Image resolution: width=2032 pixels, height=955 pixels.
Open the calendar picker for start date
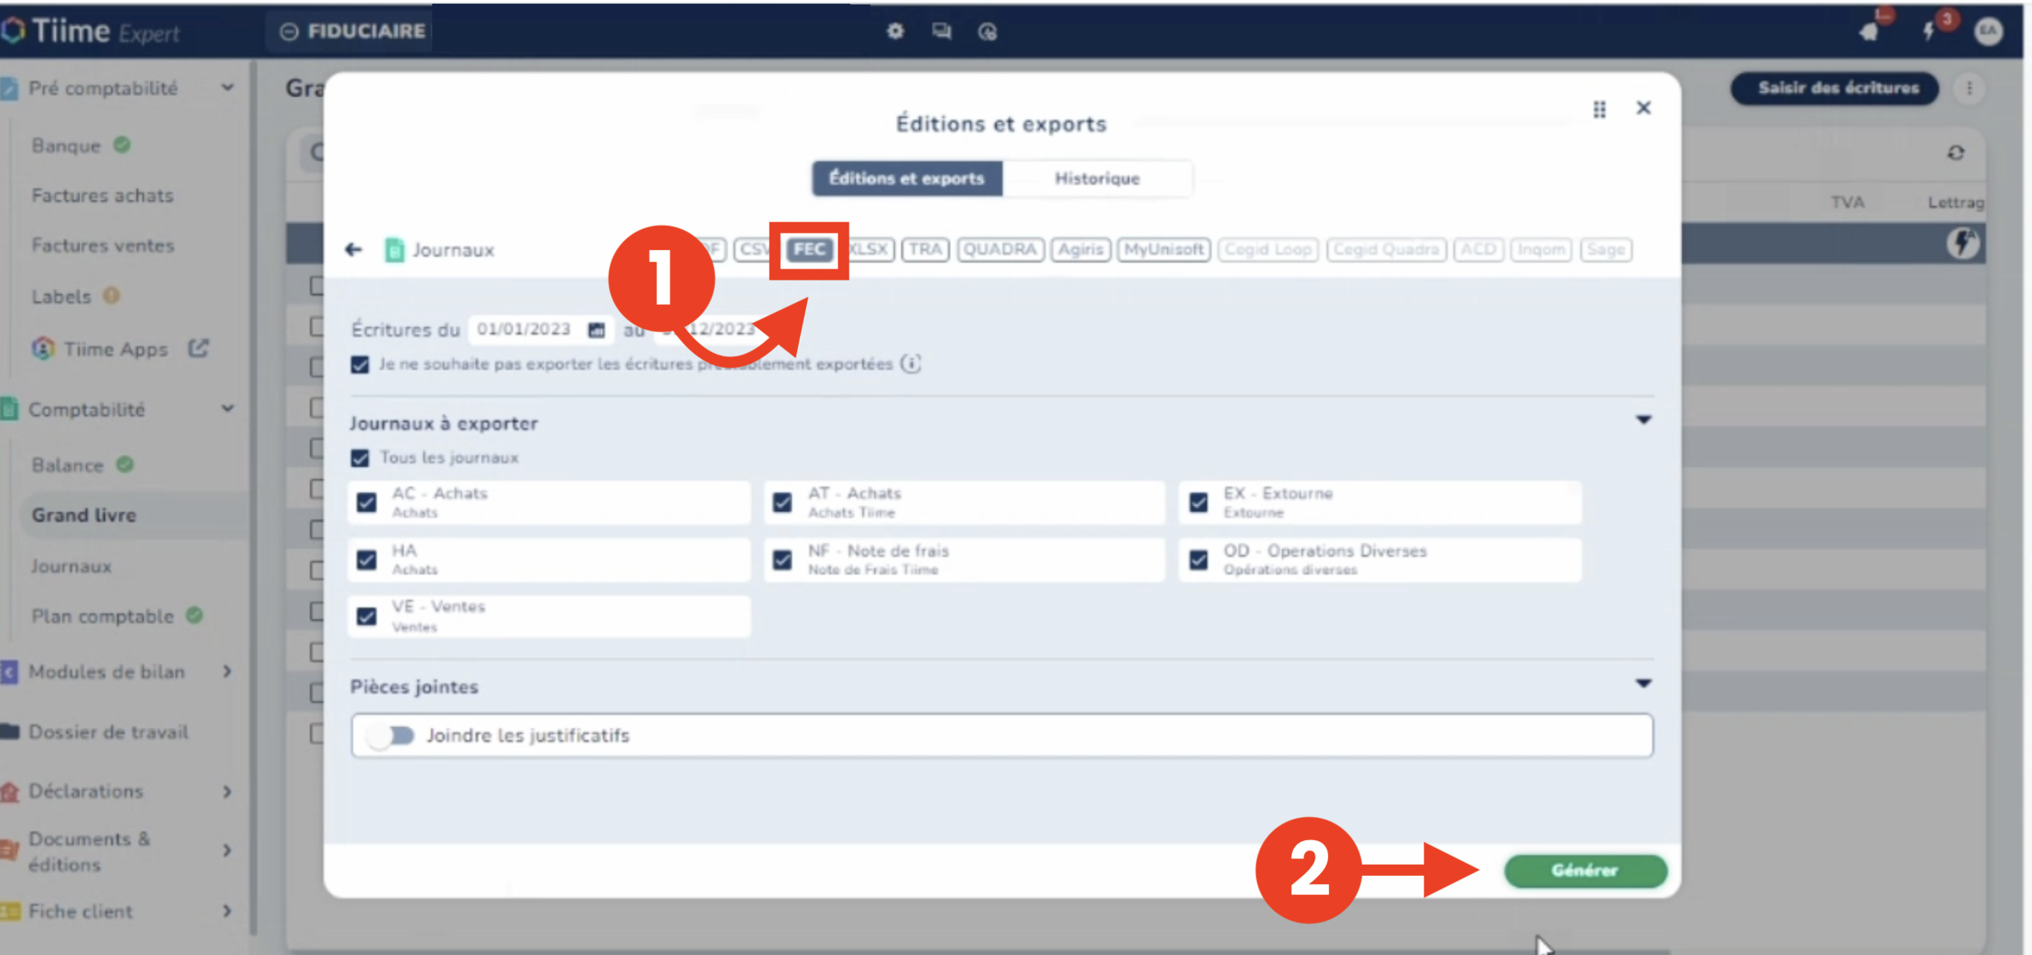click(596, 330)
